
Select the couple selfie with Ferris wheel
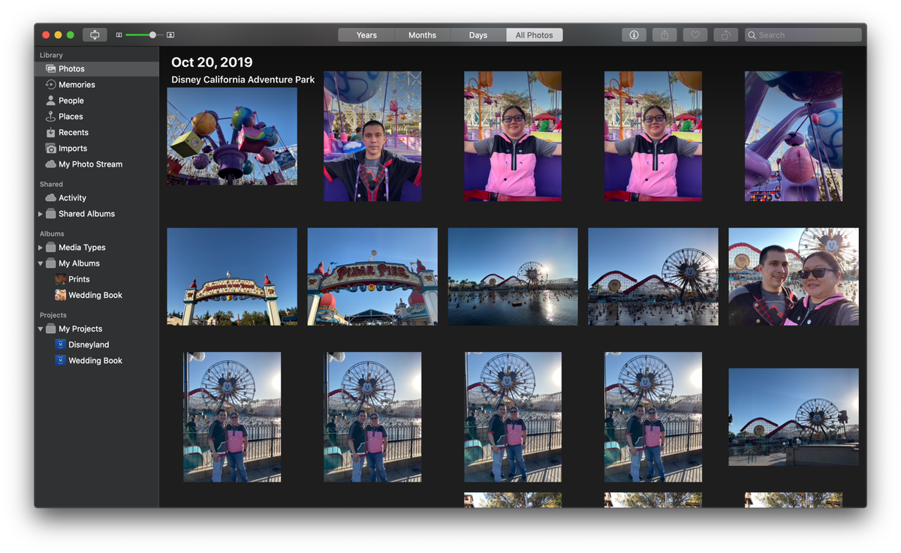(794, 277)
